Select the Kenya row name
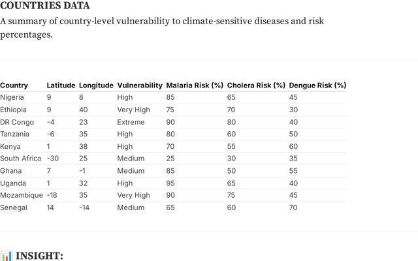 click(x=10, y=146)
